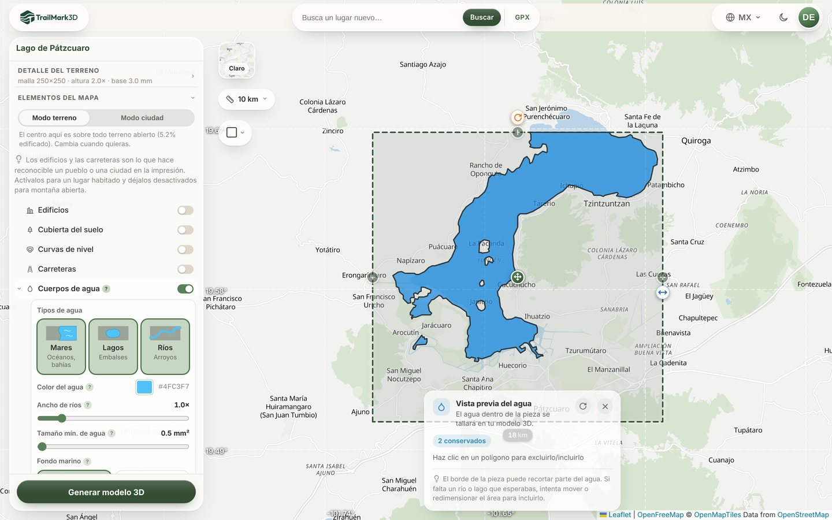Screen dimensions: 832x520
Task: Click the move handle at the selection center
Action: [518, 277]
